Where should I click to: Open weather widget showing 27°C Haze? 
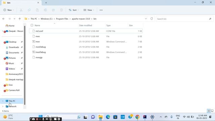point(8,117)
